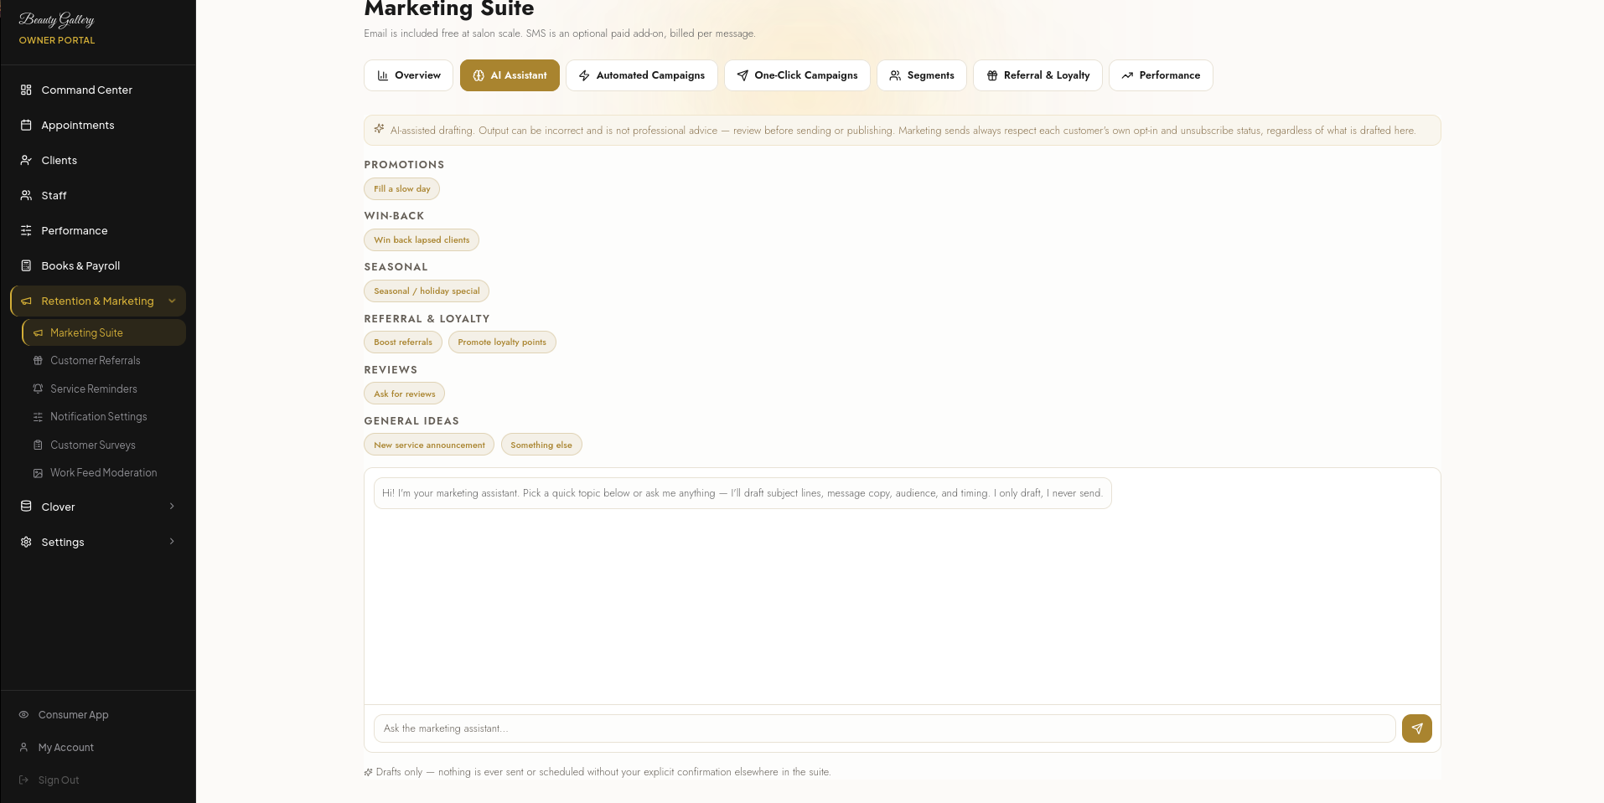This screenshot has width=1604, height=803.
Task: Click the Books & Payroll calculator icon
Action: (26, 265)
